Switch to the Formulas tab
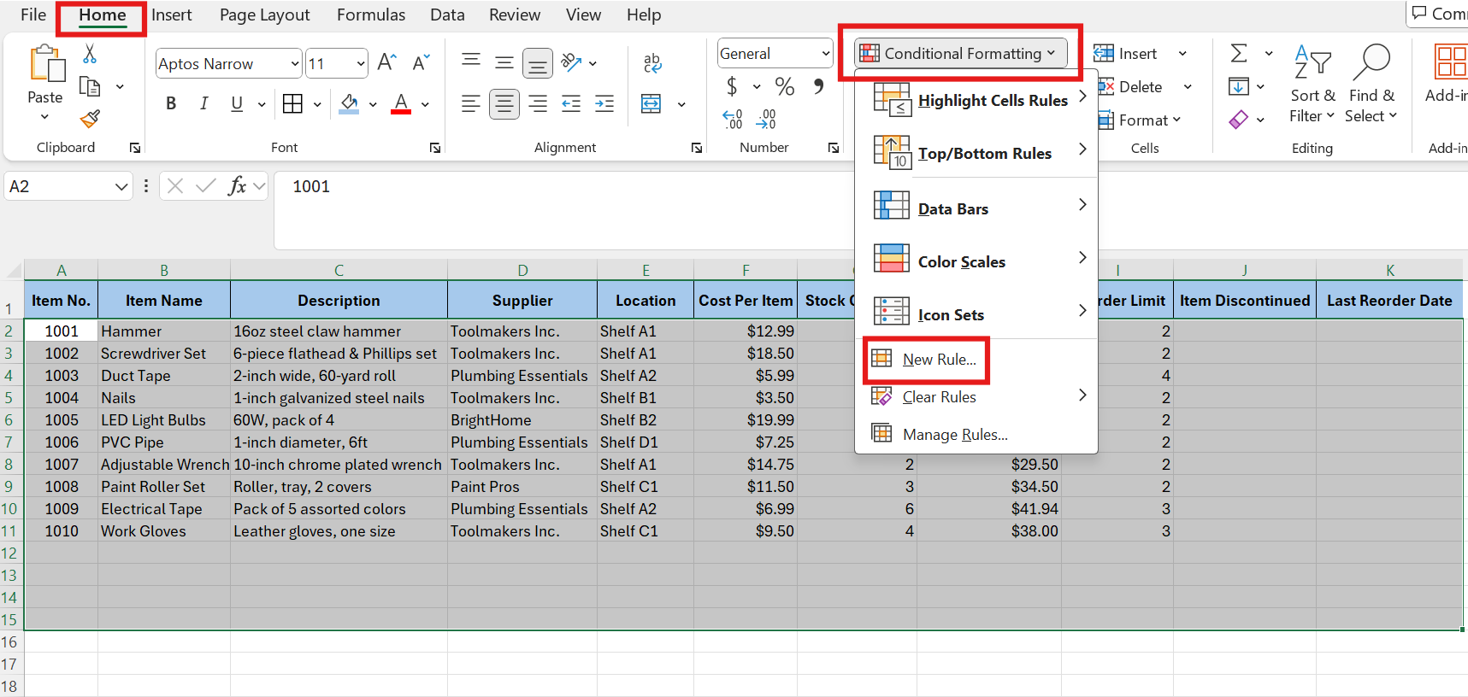 pyautogui.click(x=371, y=15)
